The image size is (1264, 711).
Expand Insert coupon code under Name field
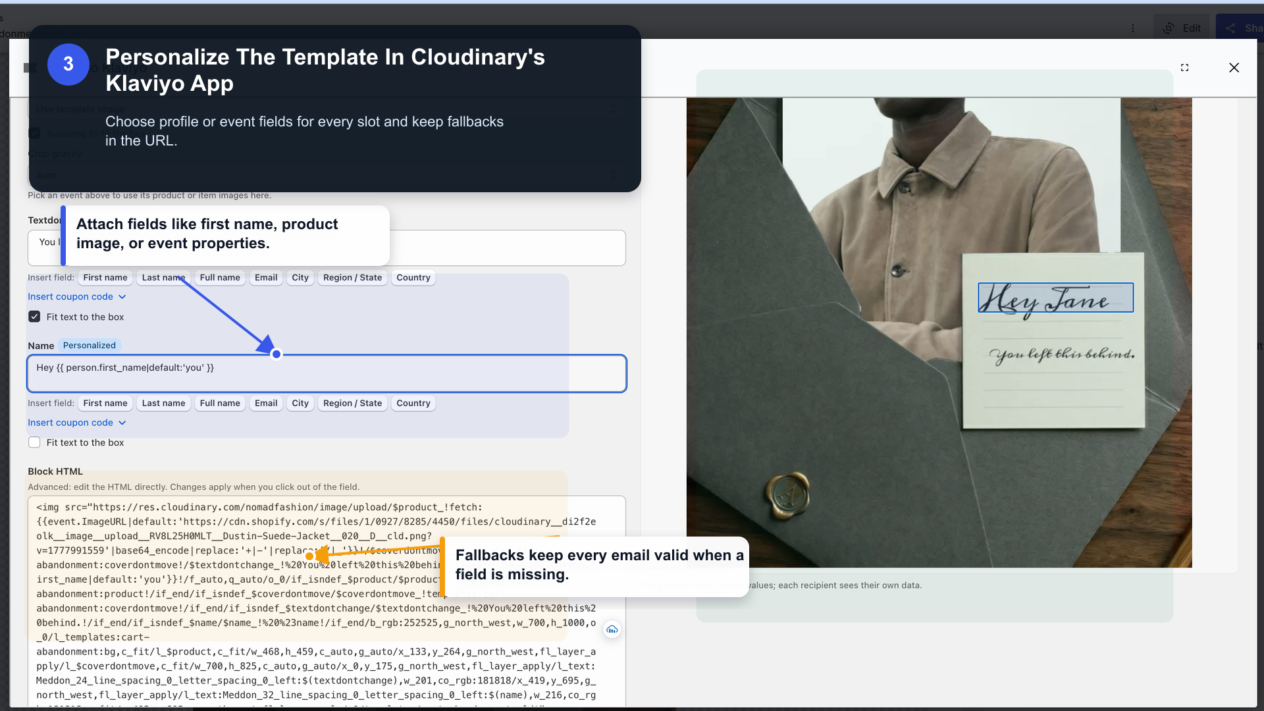(x=77, y=423)
